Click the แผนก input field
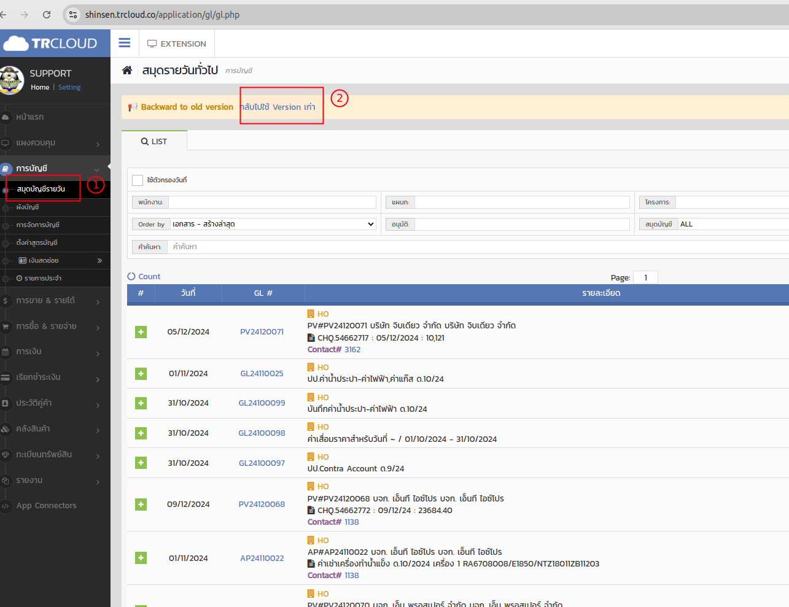Screen dimensions: 789x607 pyautogui.click(x=523, y=202)
